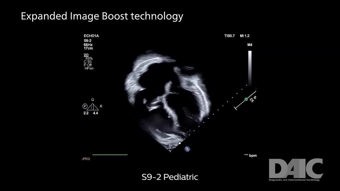
Task: Click the green dot on the scale
Action: [246, 99]
